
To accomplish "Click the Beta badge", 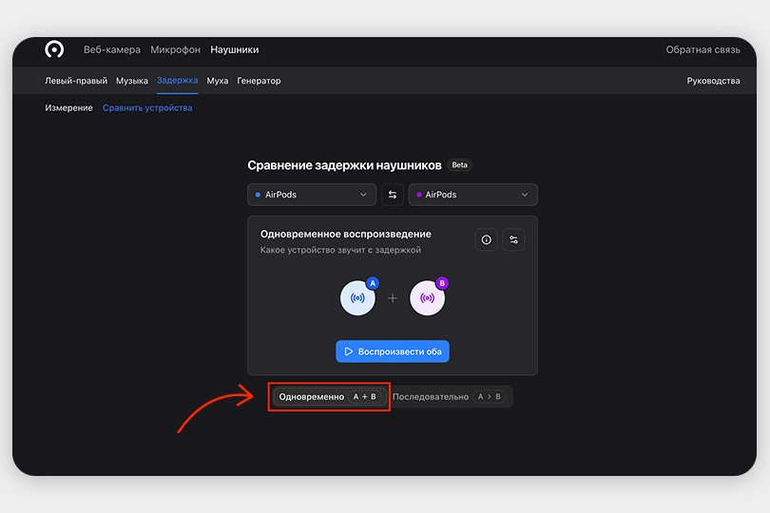I will [459, 165].
